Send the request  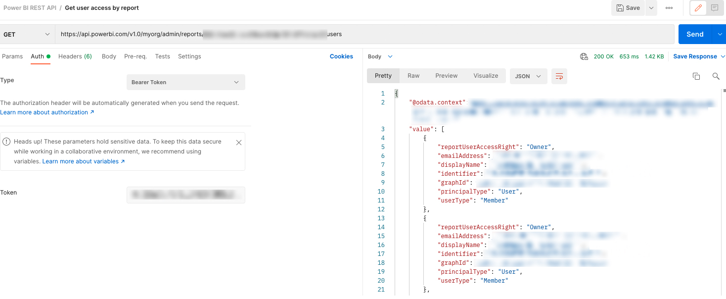coord(695,34)
